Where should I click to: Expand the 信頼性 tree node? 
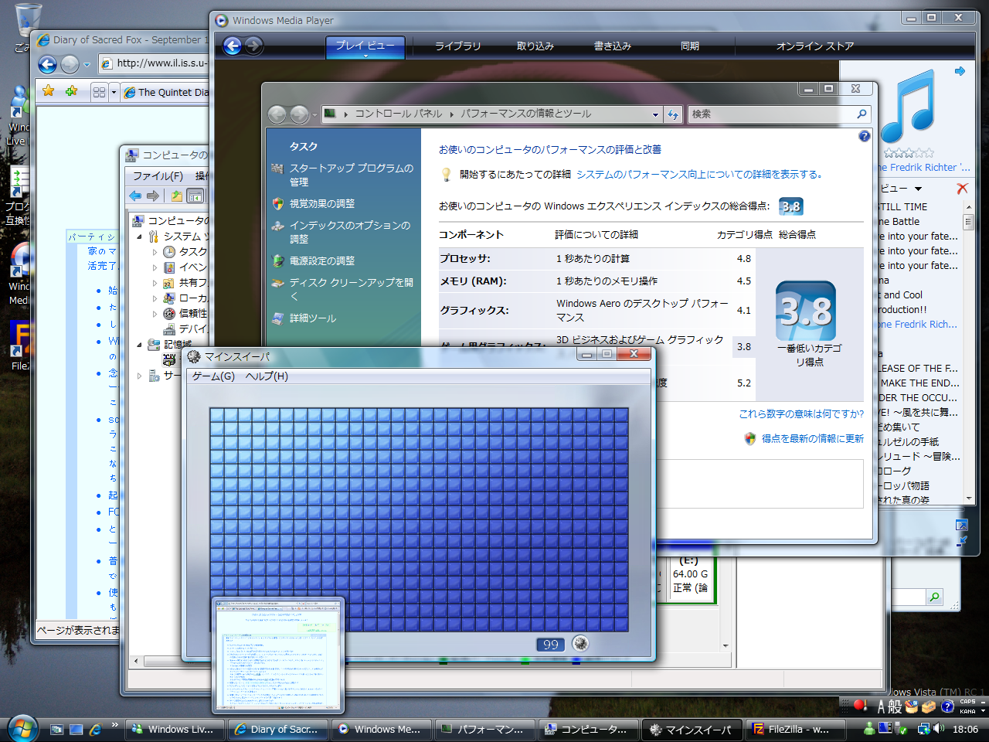pyautogui.click(x=155, y=314)
